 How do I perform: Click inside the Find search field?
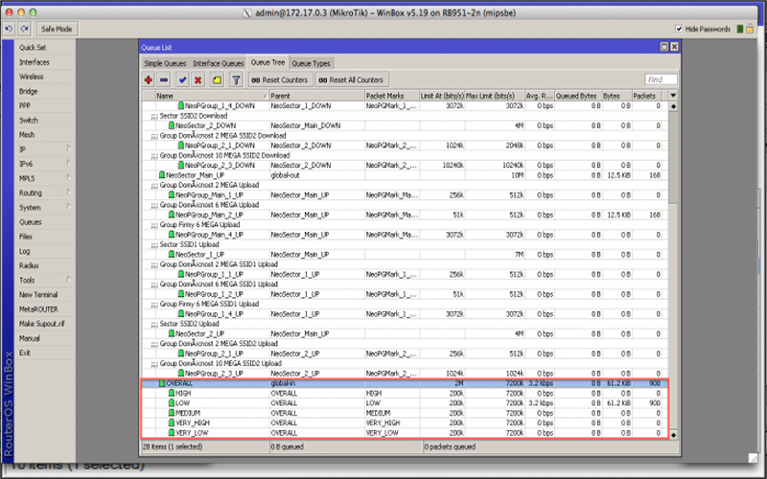661,80
